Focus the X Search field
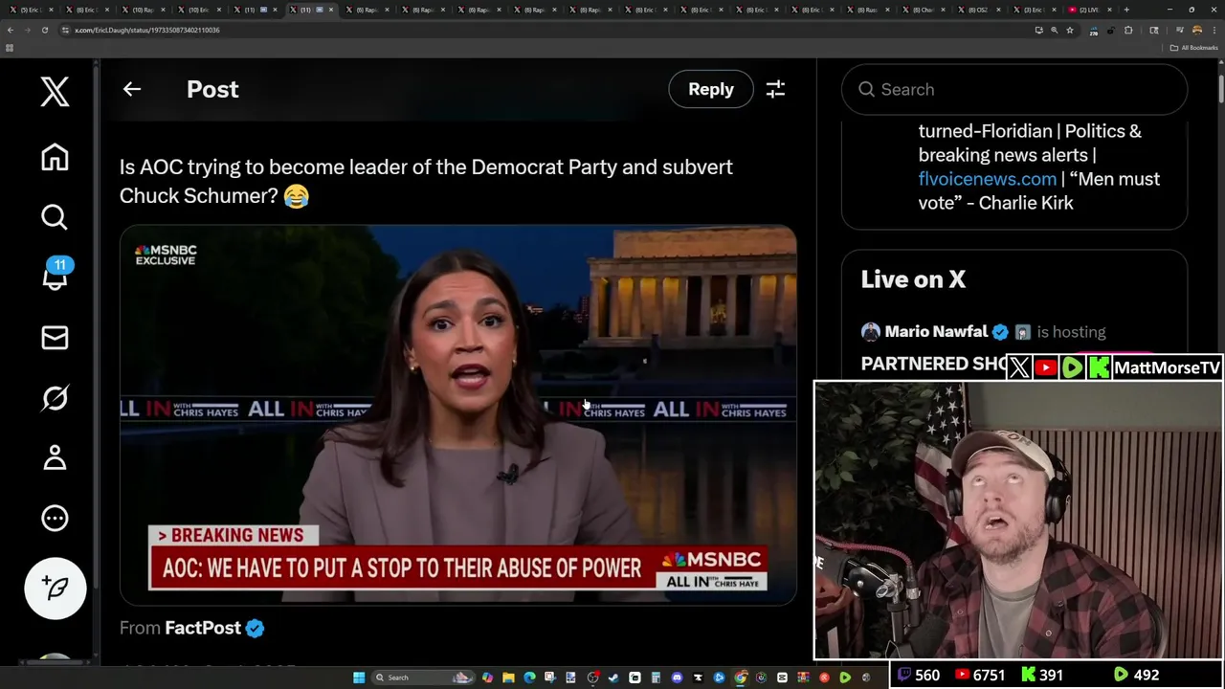This screenshot has height=689, width=1225. (1014, 89)
